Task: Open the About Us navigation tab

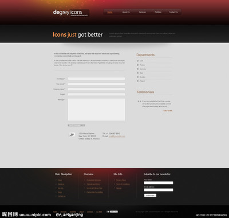Action: (126, 12)
